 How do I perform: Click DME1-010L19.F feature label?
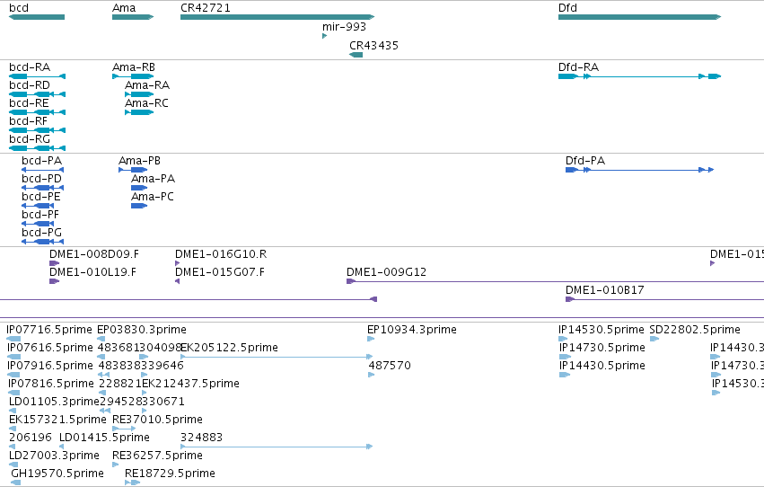tap(93, 272)
